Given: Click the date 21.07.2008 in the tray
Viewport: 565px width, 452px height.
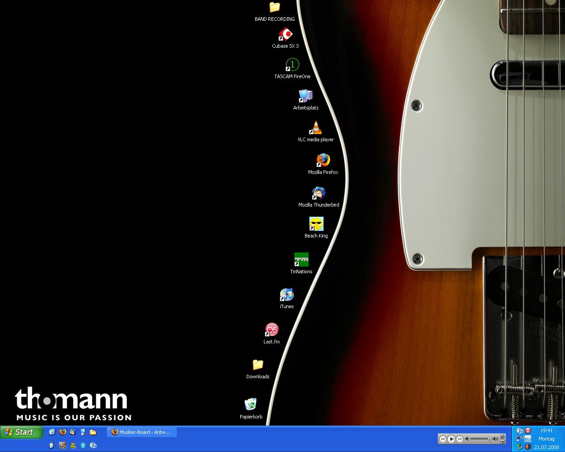Looking at the screenshot, I should (546, 447).
